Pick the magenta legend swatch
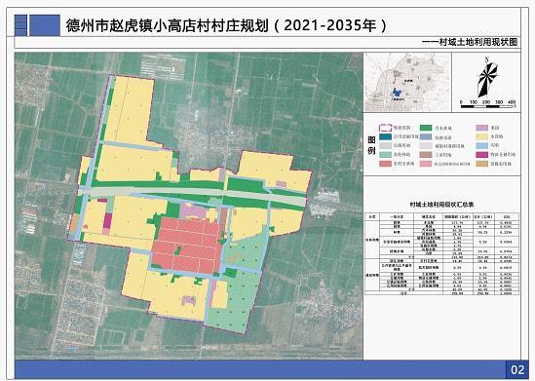Image resolution: width=535 pixels, height=381 pixels. coord(481,155)
